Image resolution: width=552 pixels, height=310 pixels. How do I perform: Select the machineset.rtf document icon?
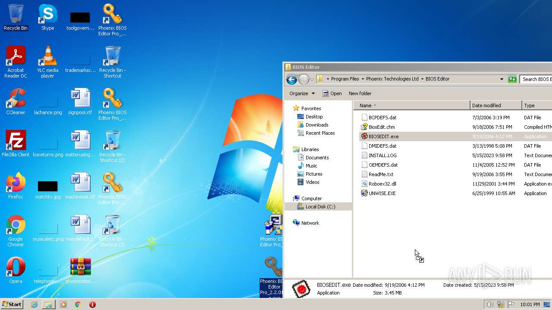[x=80, y=186]
